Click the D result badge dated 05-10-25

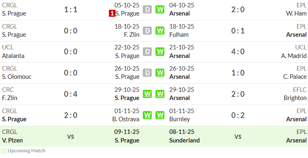click(x=147, y=9)
